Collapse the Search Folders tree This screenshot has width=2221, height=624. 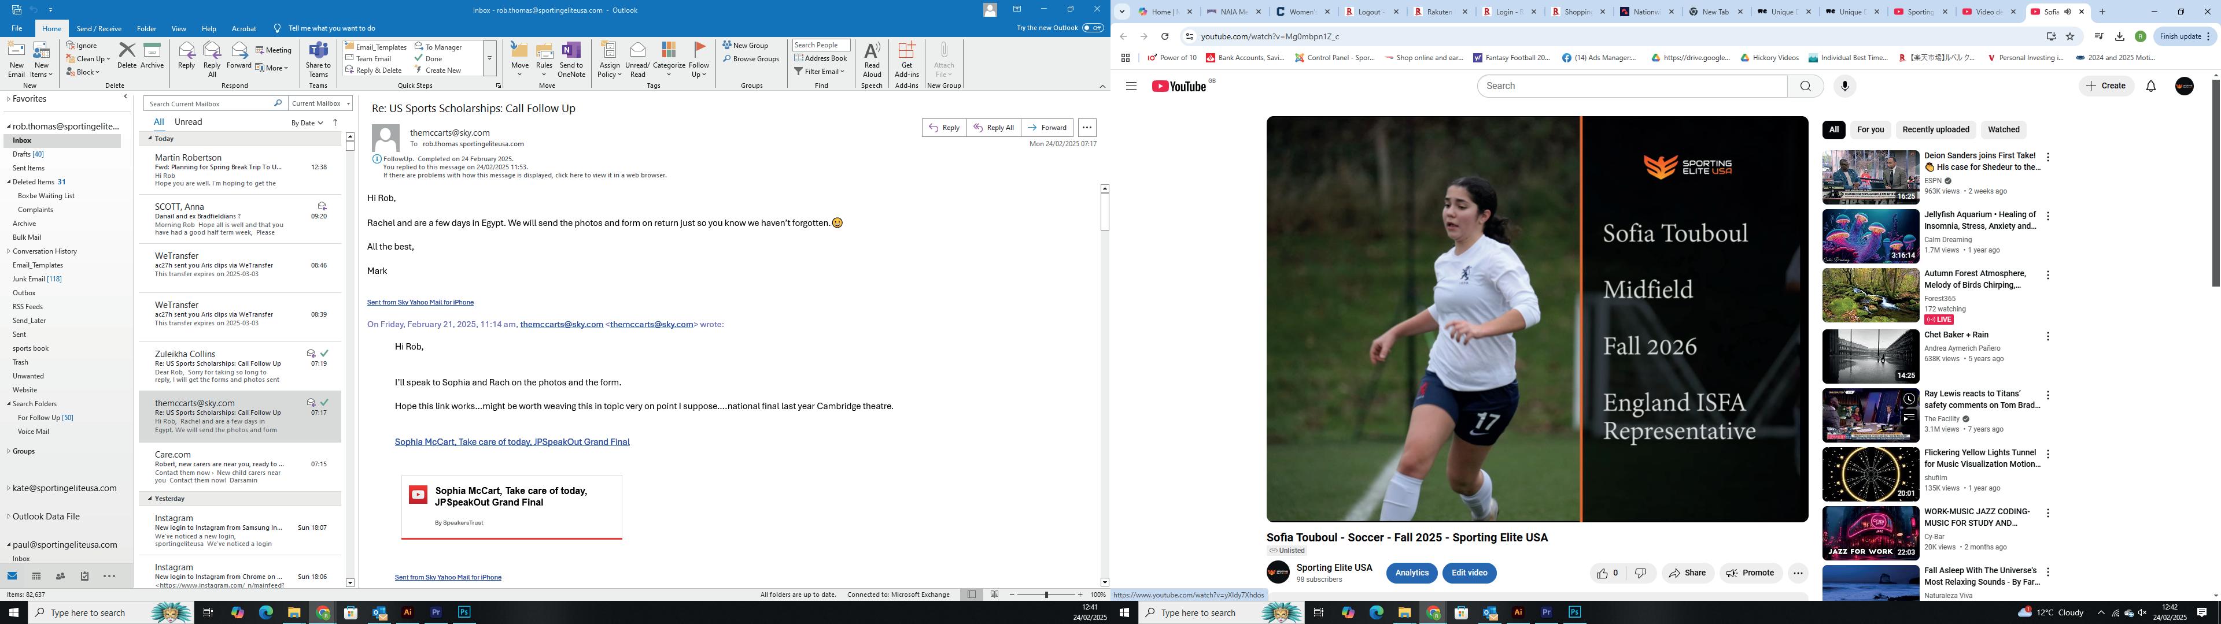9,403
